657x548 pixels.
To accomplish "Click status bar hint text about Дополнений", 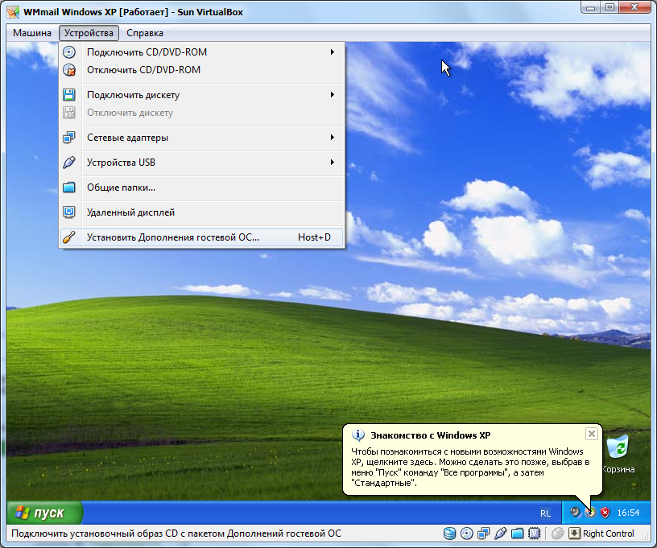I will coord(176,534).
